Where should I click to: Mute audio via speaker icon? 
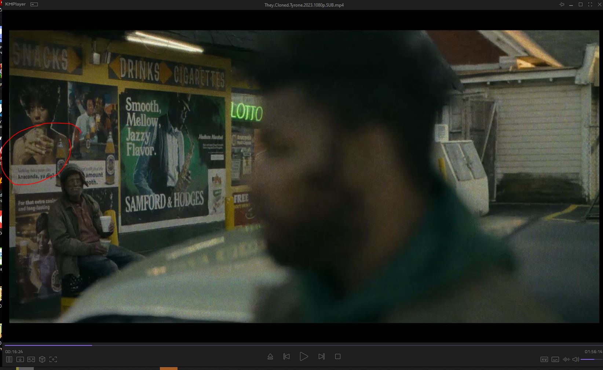click(x=575, y=359)
